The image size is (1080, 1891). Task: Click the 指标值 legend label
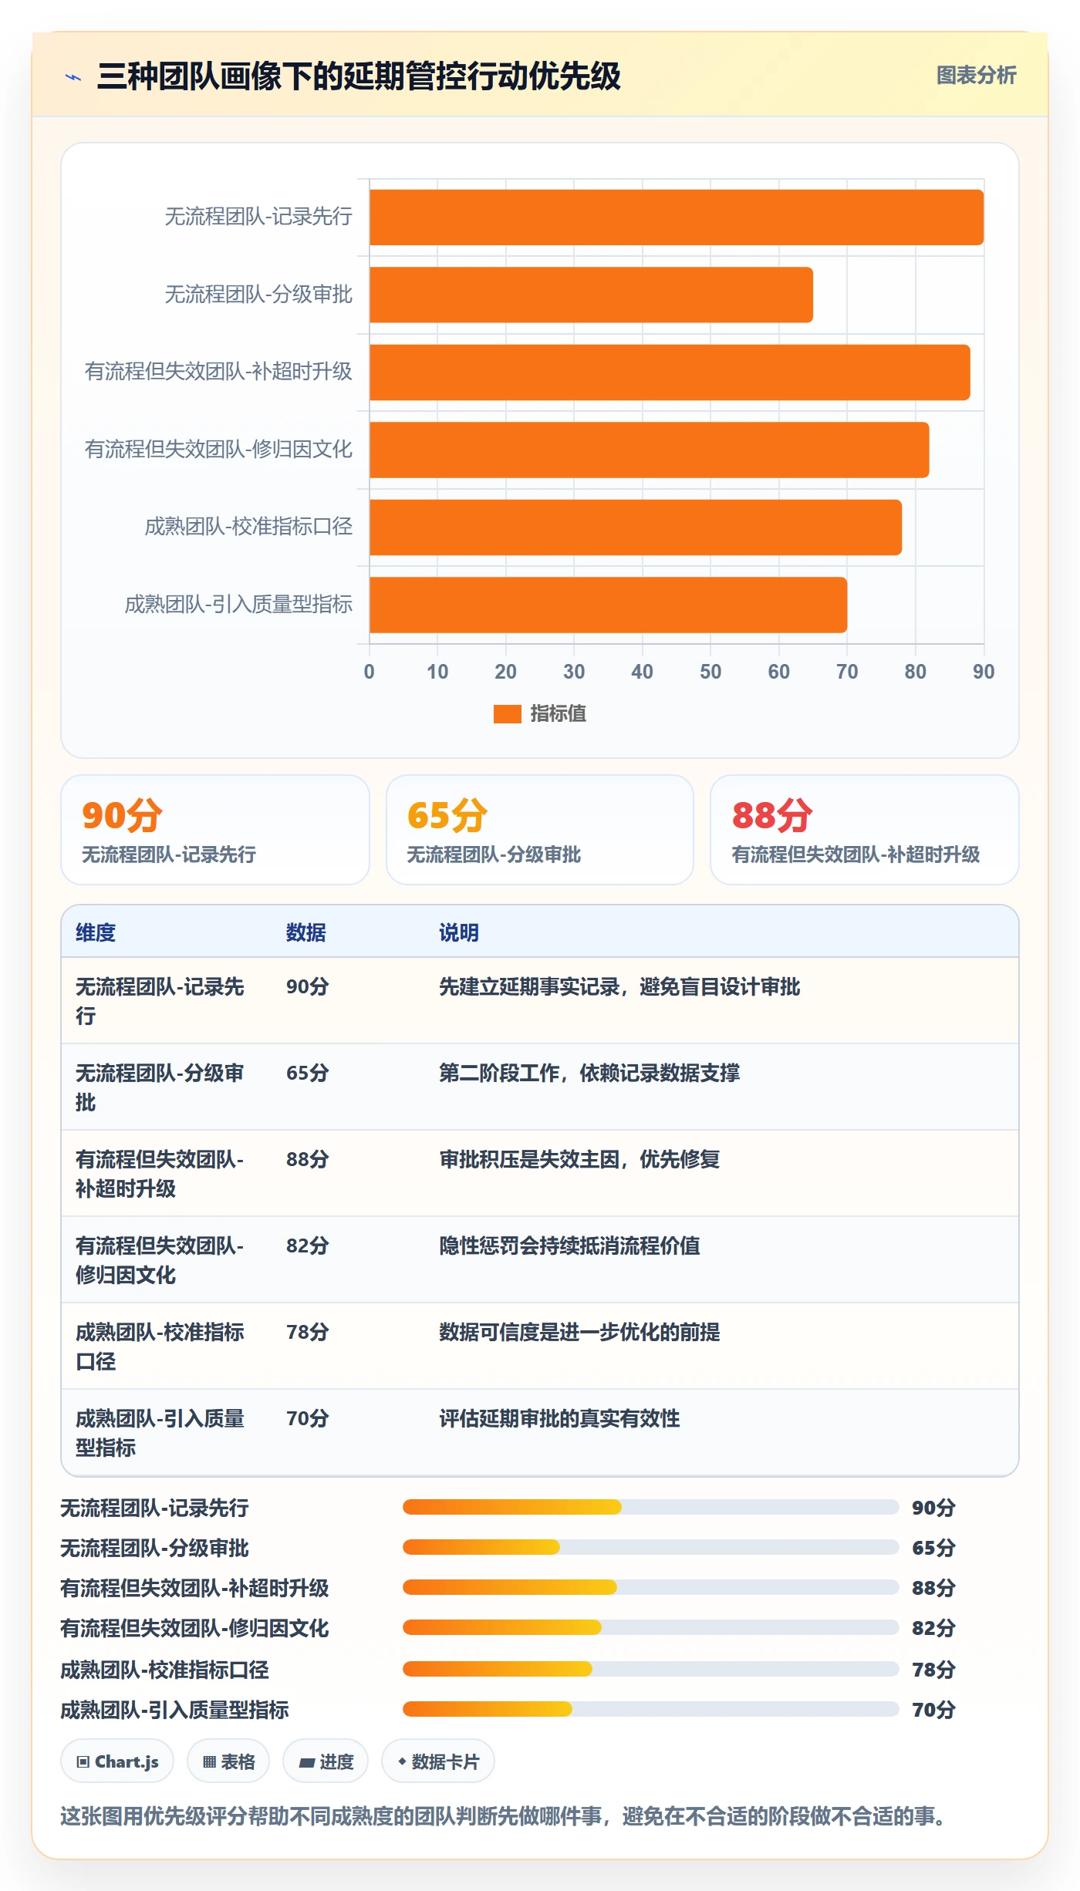[x=558, y=713]
